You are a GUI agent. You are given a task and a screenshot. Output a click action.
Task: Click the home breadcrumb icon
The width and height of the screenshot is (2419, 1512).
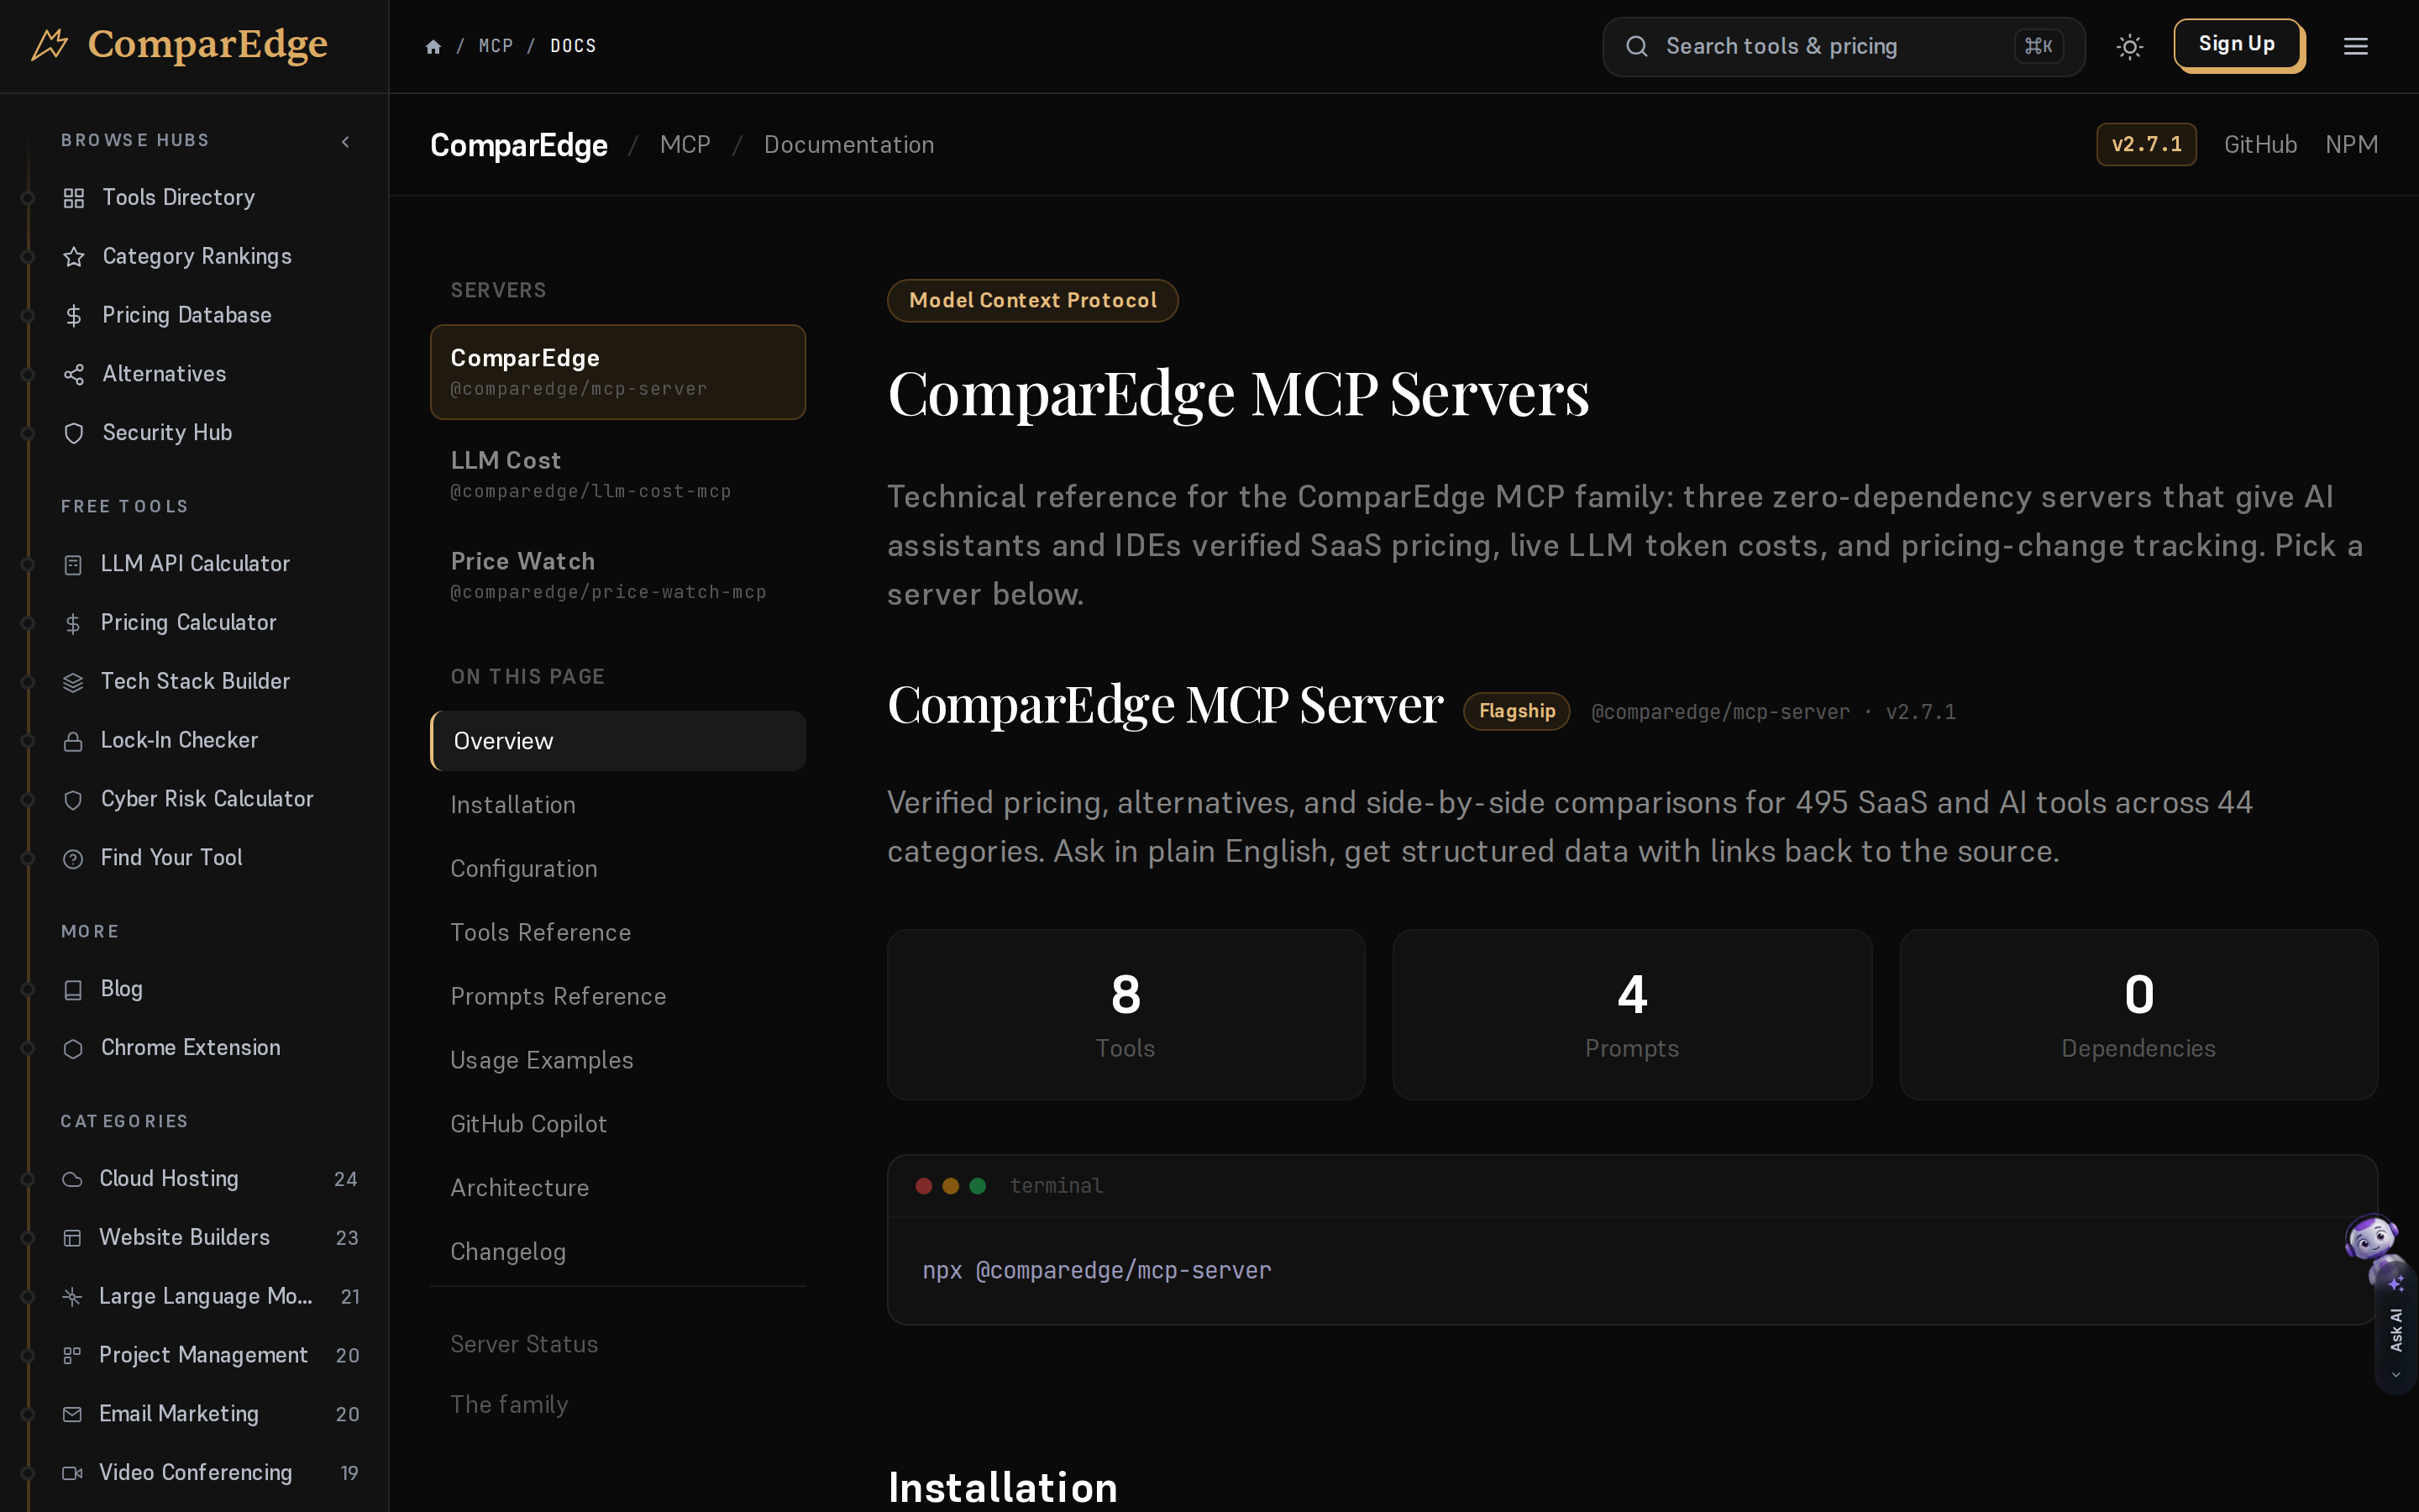tap(433, 47)
